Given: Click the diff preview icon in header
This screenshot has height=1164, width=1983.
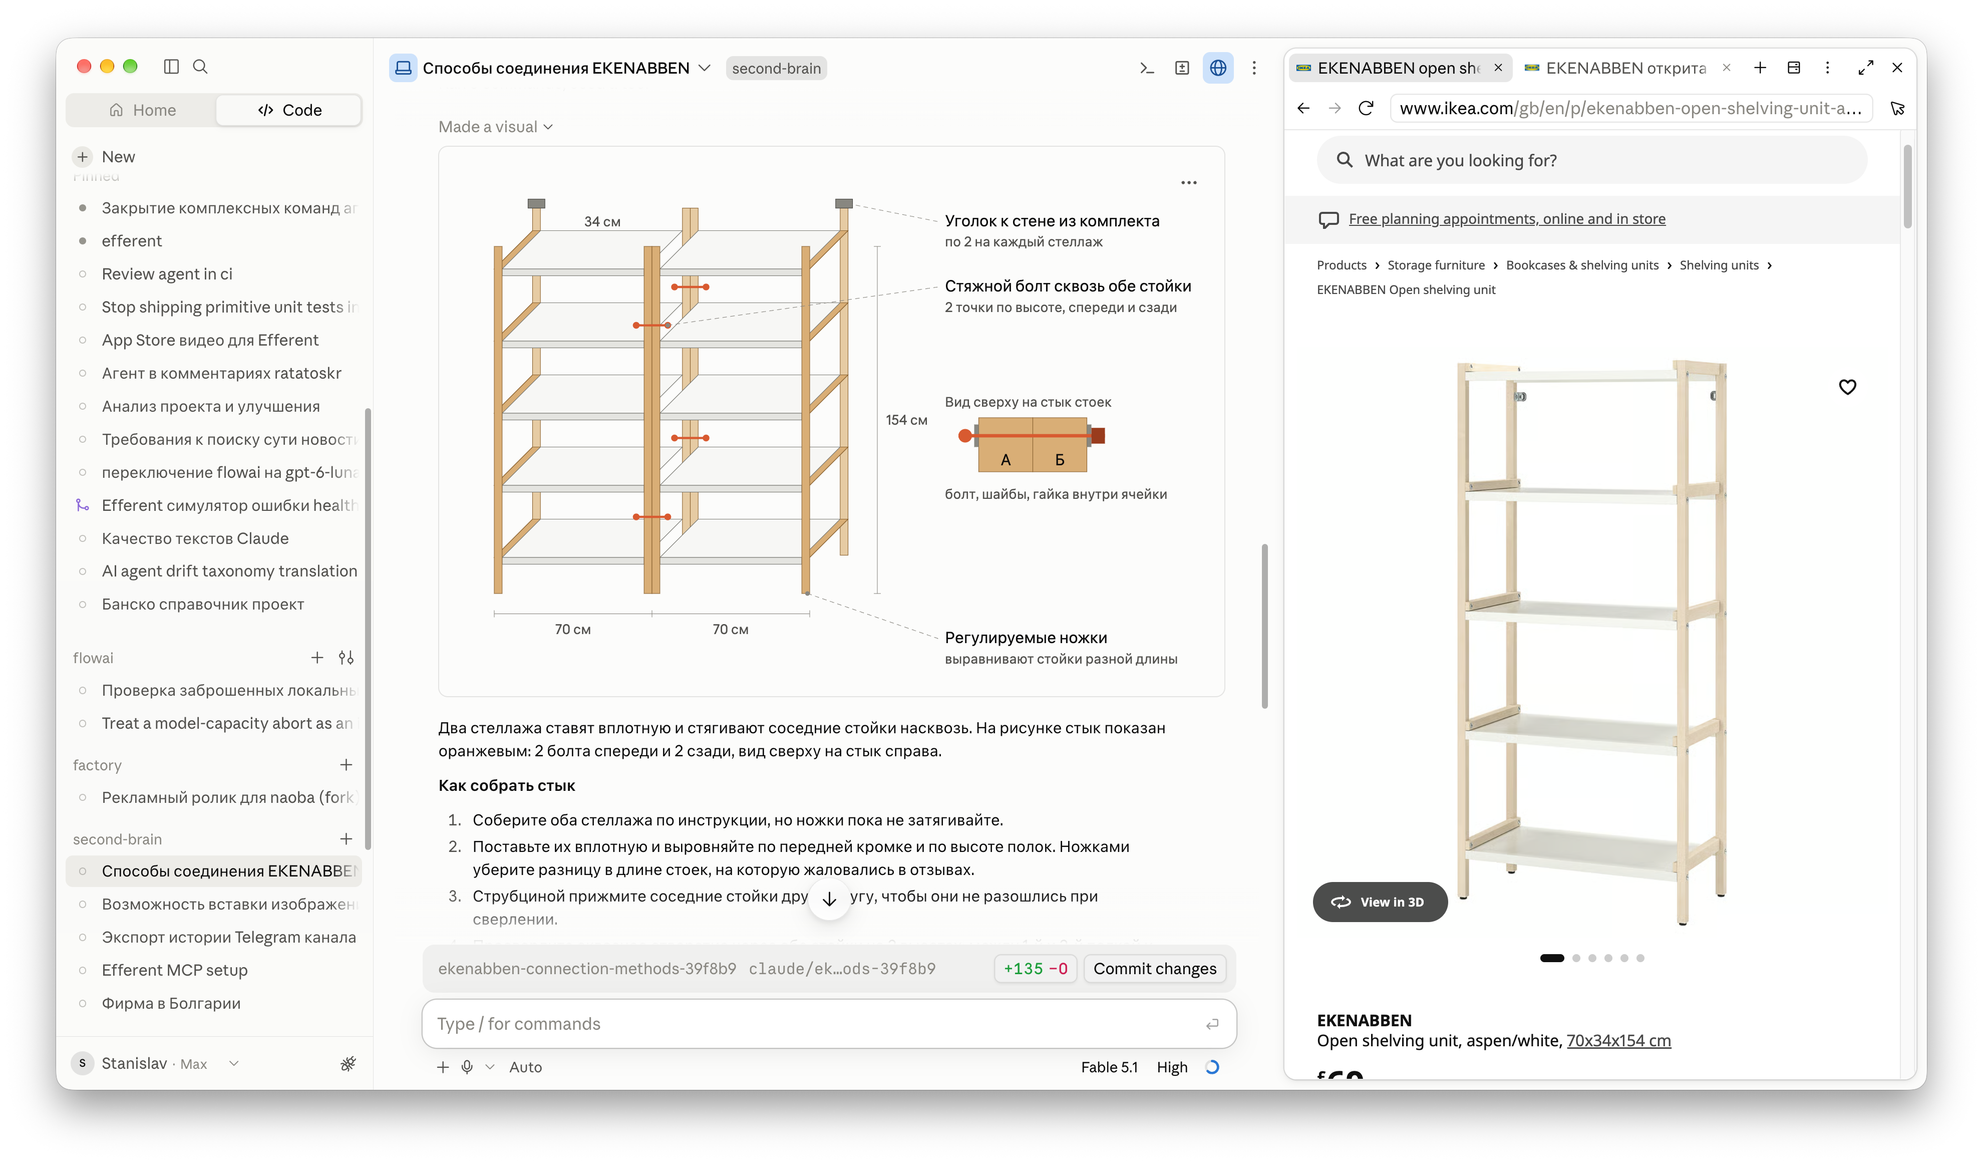Looking at the screenshot, I should click(1182, 69).
